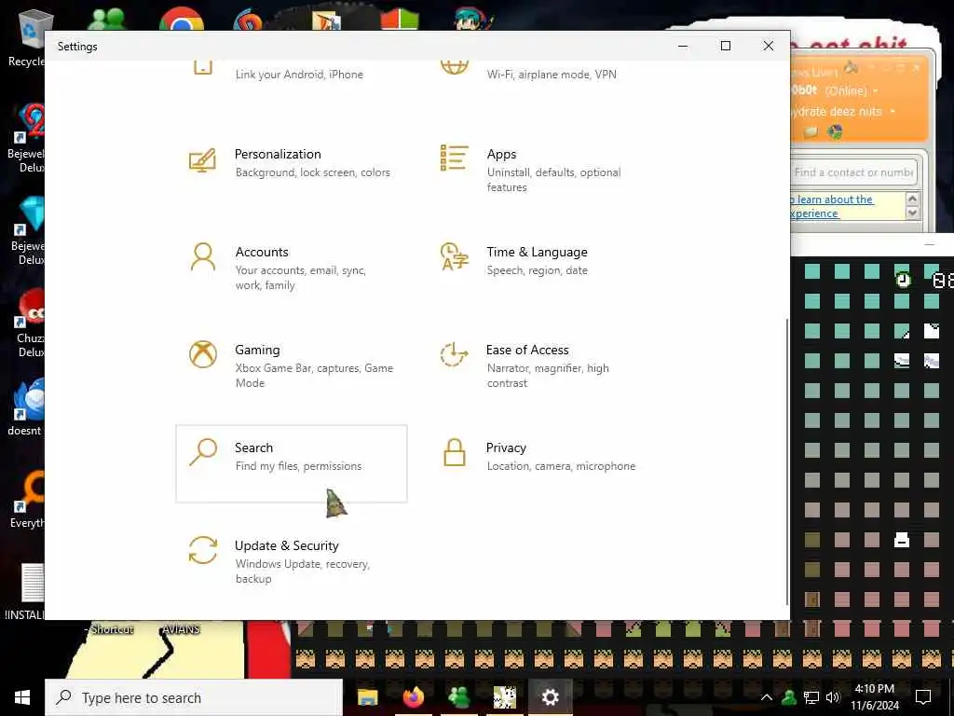Open the volume tray icon
The width and height of the screenshot is (954, 716).
click(x=833, y=697)
